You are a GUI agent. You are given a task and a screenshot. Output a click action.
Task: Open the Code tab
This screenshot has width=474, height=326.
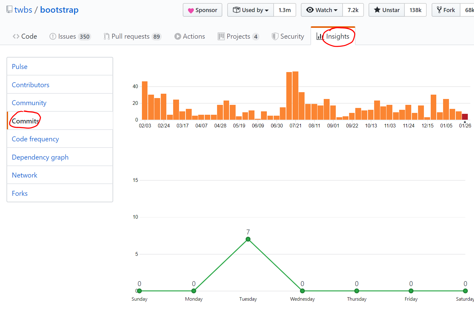[x=25, y=36]
